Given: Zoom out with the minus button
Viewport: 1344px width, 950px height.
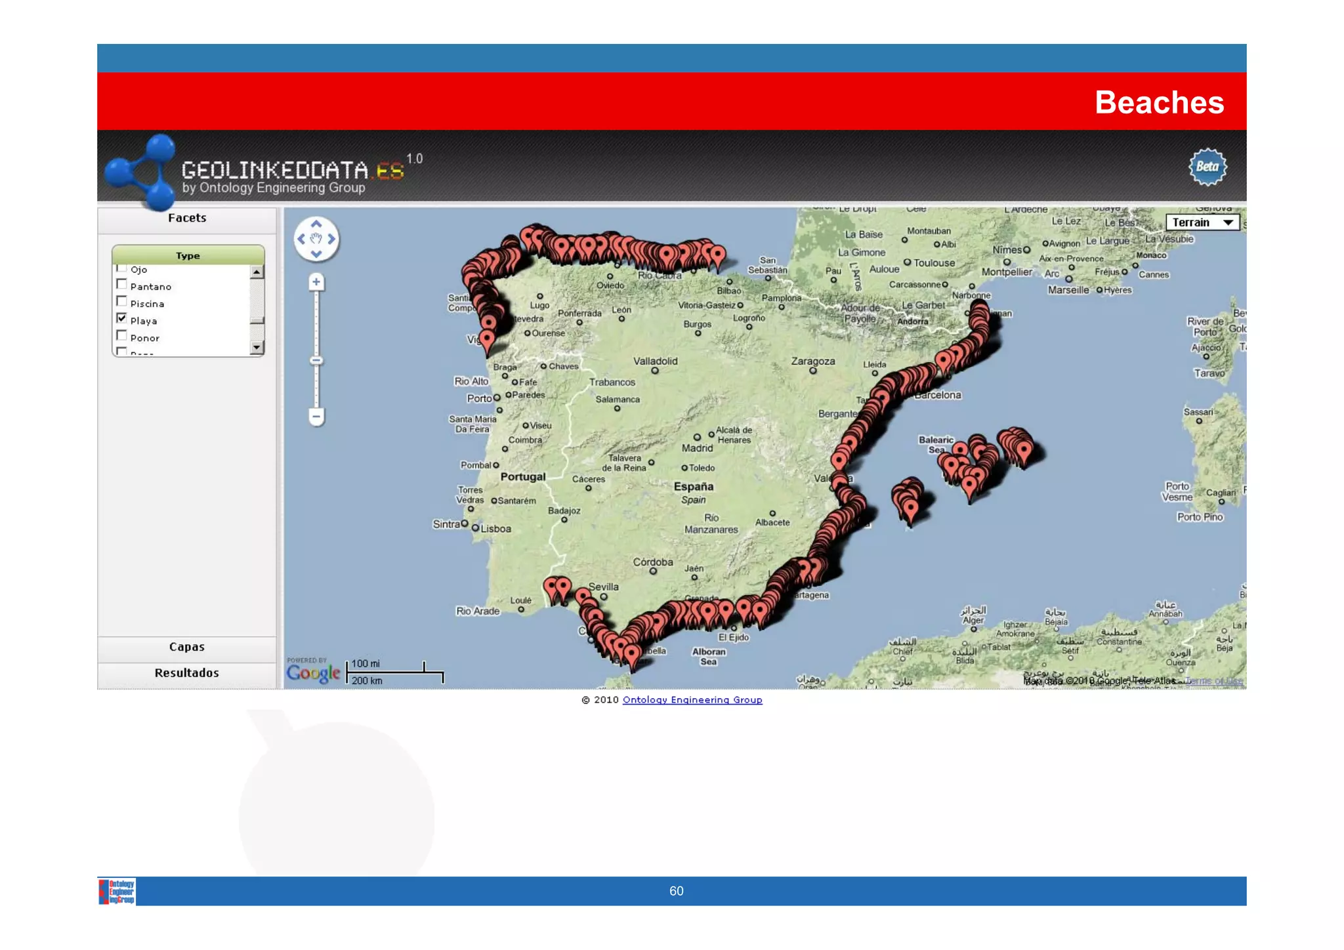Looking at the screenshot, I should pyautogui.click(x=316, y=417).
